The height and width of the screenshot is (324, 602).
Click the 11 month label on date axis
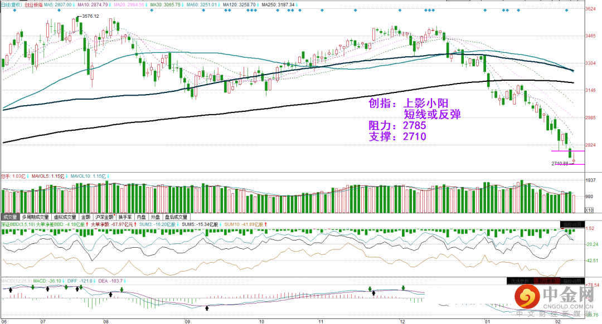321,321
